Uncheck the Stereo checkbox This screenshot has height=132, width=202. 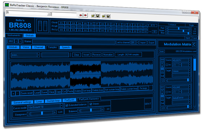click(x=91, y=104)
